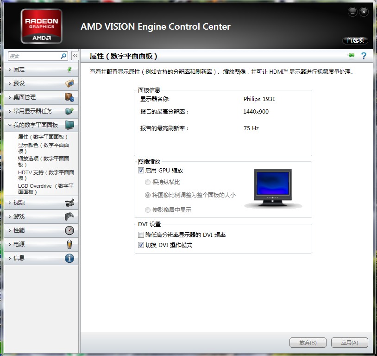The image size is (377, 356).
Task: Click the search magnifier icon
Action: click(x=63, y=56)
